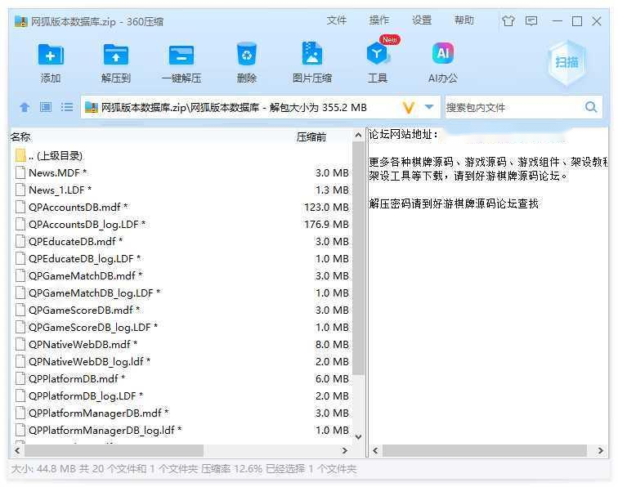Image resolution: width=618 pixels, height=487 pixels.
Task: Open the 文件 (File) menu
Action: tap(337, 21)
